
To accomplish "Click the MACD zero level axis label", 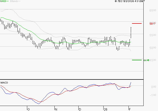I will pyautogui.click(x=153, y=87).
